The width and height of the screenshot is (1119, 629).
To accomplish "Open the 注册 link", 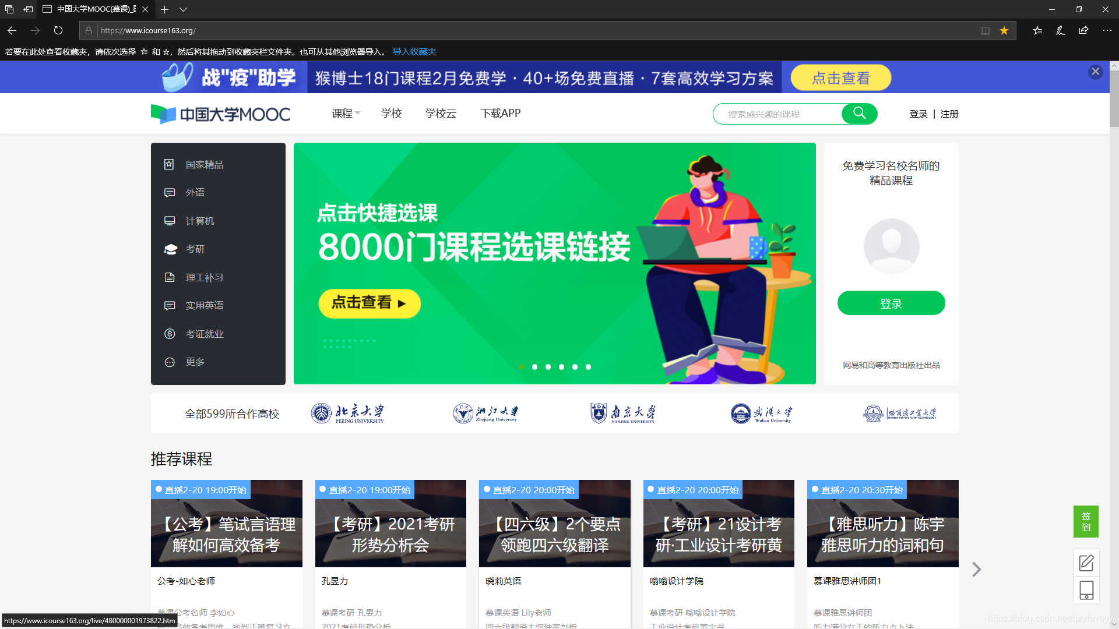I will tap(949, 114).
